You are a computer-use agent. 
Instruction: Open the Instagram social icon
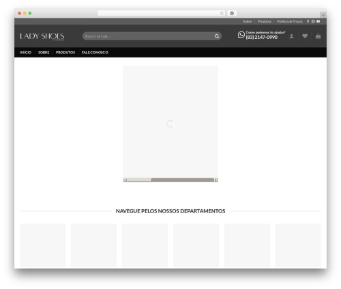pyautogui.click(x=313, y=21)
